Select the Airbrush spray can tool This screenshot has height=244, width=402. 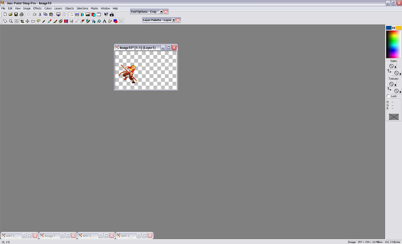coord(94,21)
